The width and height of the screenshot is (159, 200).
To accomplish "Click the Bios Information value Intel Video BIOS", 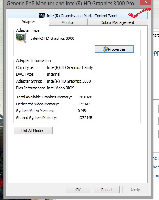I will coord(60,88).
